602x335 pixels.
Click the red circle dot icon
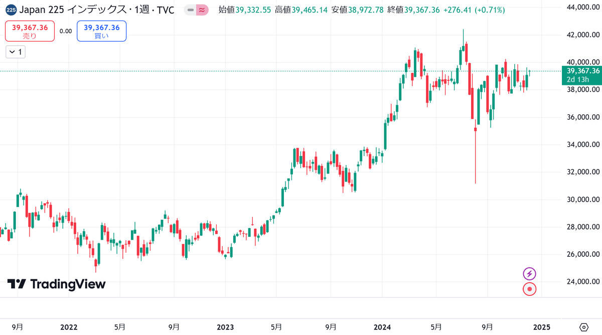(530, 289)
